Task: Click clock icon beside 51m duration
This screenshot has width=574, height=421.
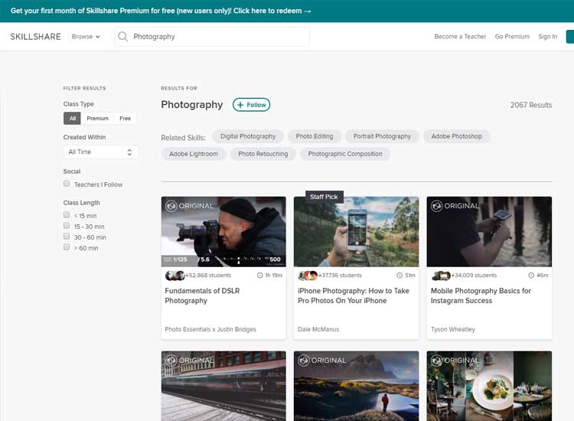Action: (400, 276)
